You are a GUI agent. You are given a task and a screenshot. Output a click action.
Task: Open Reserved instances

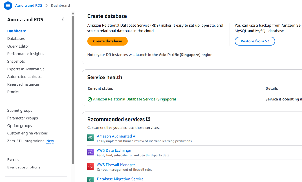pos(23,84)
